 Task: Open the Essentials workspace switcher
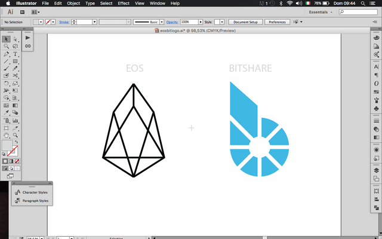tap(321, 12)
